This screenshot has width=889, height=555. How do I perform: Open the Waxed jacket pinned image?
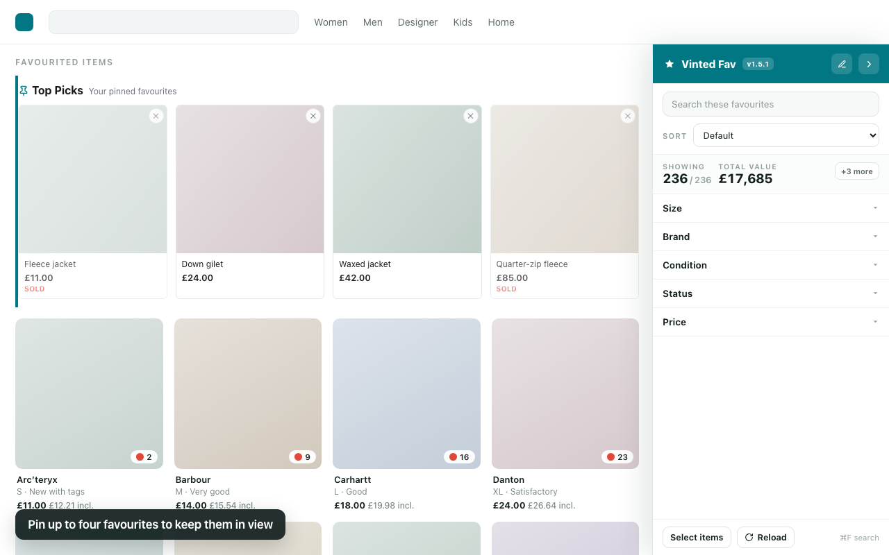pos(407,179)
